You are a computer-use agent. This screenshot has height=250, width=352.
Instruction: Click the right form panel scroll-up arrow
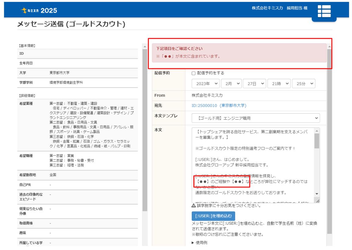click(329, 46)
